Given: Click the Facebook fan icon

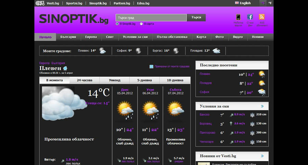Looking at the screenshot, I should click(250, 17).
